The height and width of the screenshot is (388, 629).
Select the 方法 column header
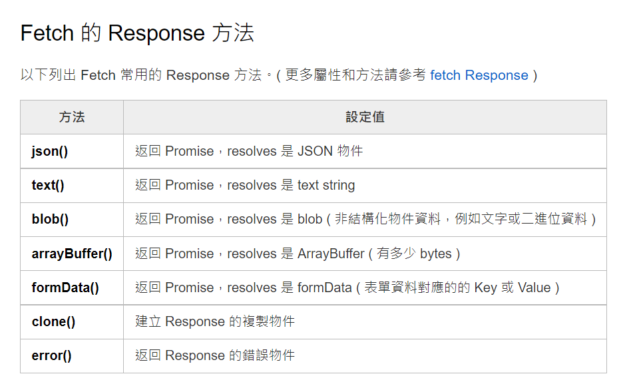(x=72, y=117)
